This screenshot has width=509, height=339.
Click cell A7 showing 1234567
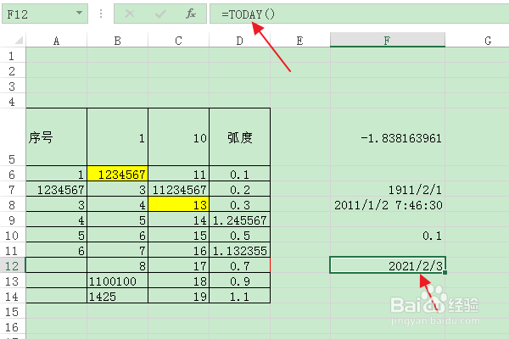[x=57, y=190]
